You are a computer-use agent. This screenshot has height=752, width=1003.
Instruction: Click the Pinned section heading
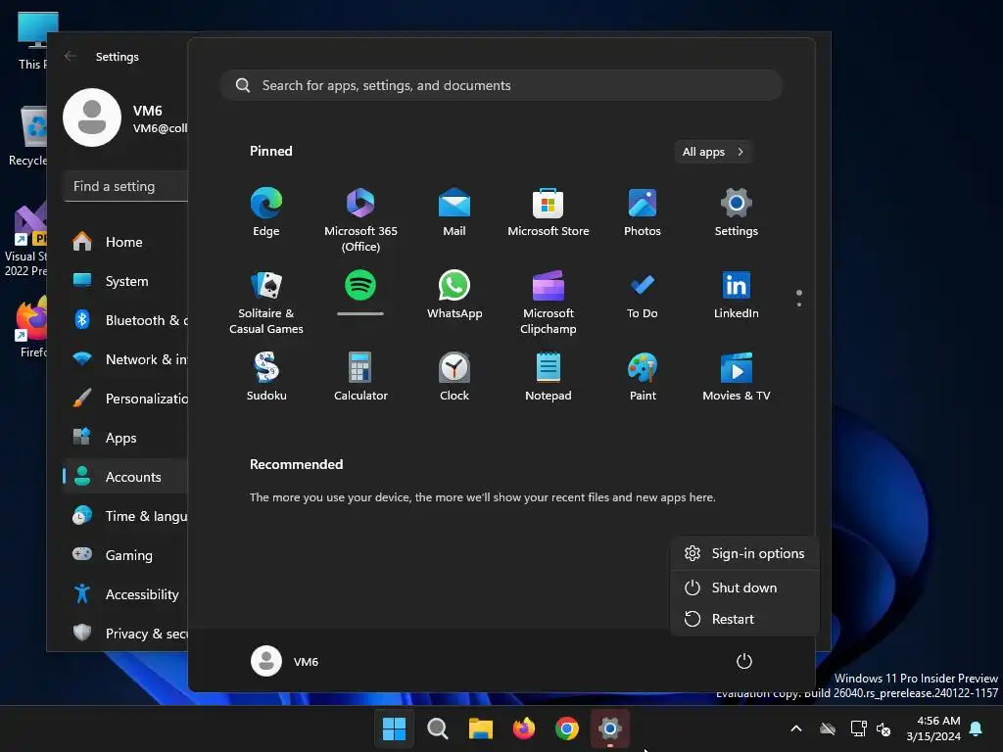pos(271,152)
